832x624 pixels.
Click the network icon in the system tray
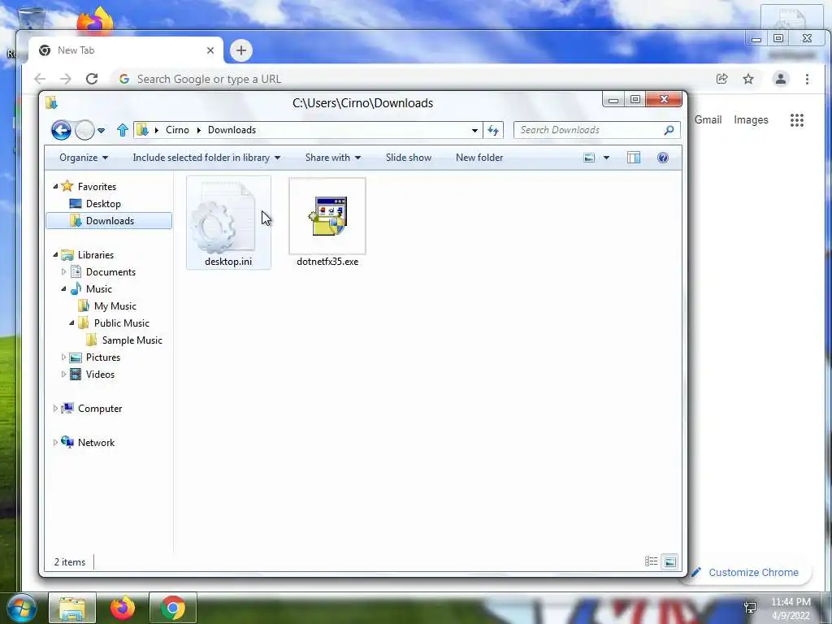pos(750,608)
